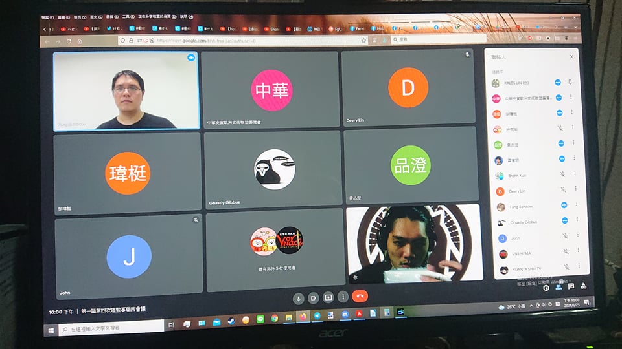Viewport: 622px width, 349px height.
Task: Open more options for Devry Lin in list
Action: coord(572,191)
